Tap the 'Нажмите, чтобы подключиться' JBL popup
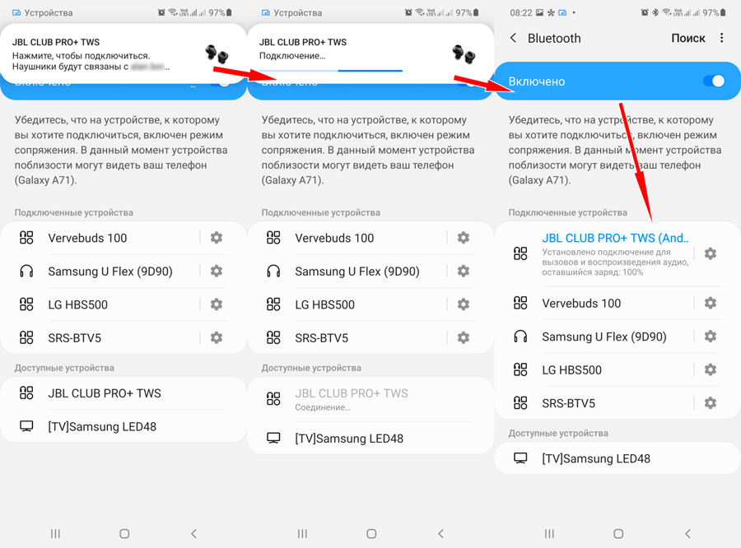 point(123,53)
